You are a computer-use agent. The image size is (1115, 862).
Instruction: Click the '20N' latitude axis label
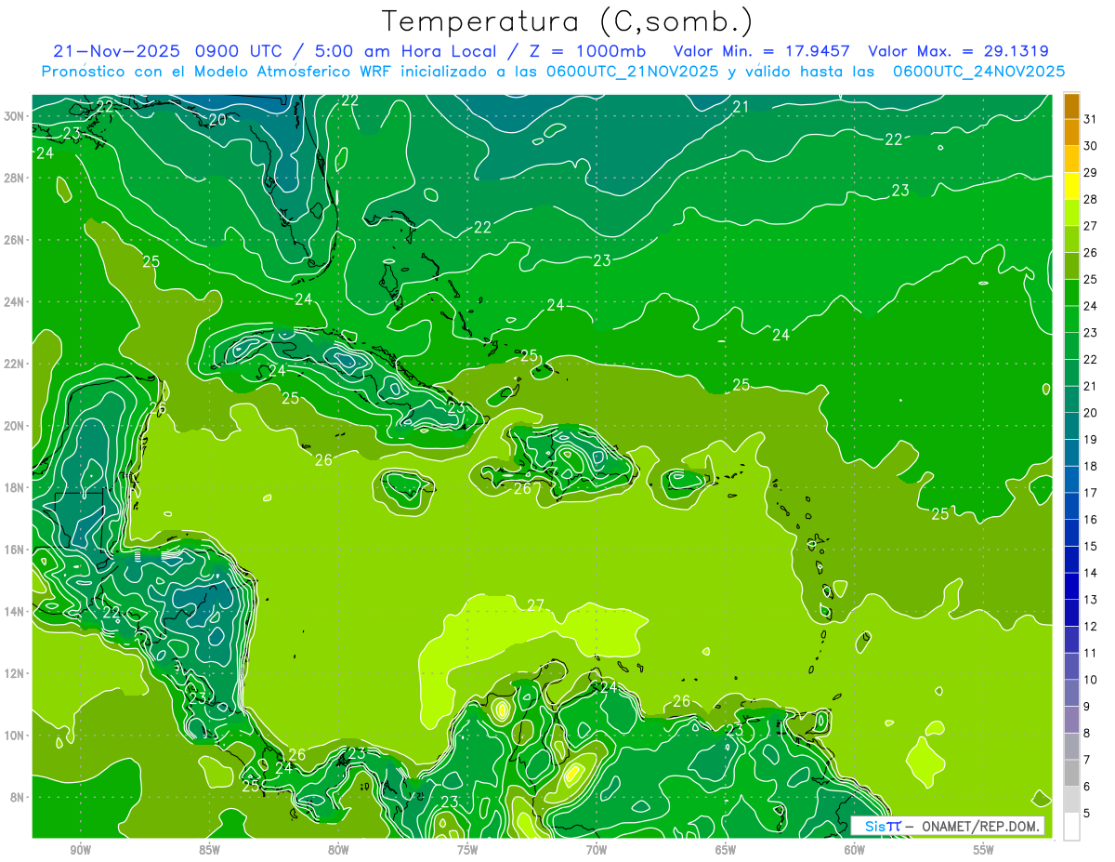pos(14,426)
